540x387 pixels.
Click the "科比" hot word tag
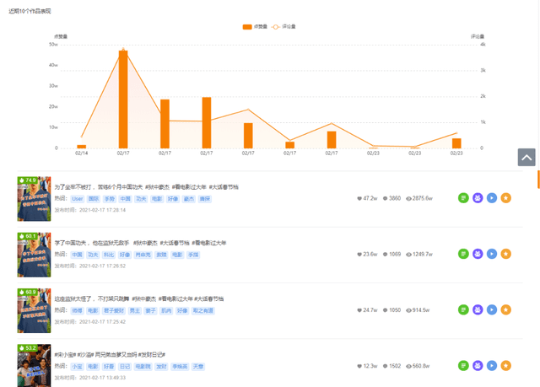pos(108,254)
